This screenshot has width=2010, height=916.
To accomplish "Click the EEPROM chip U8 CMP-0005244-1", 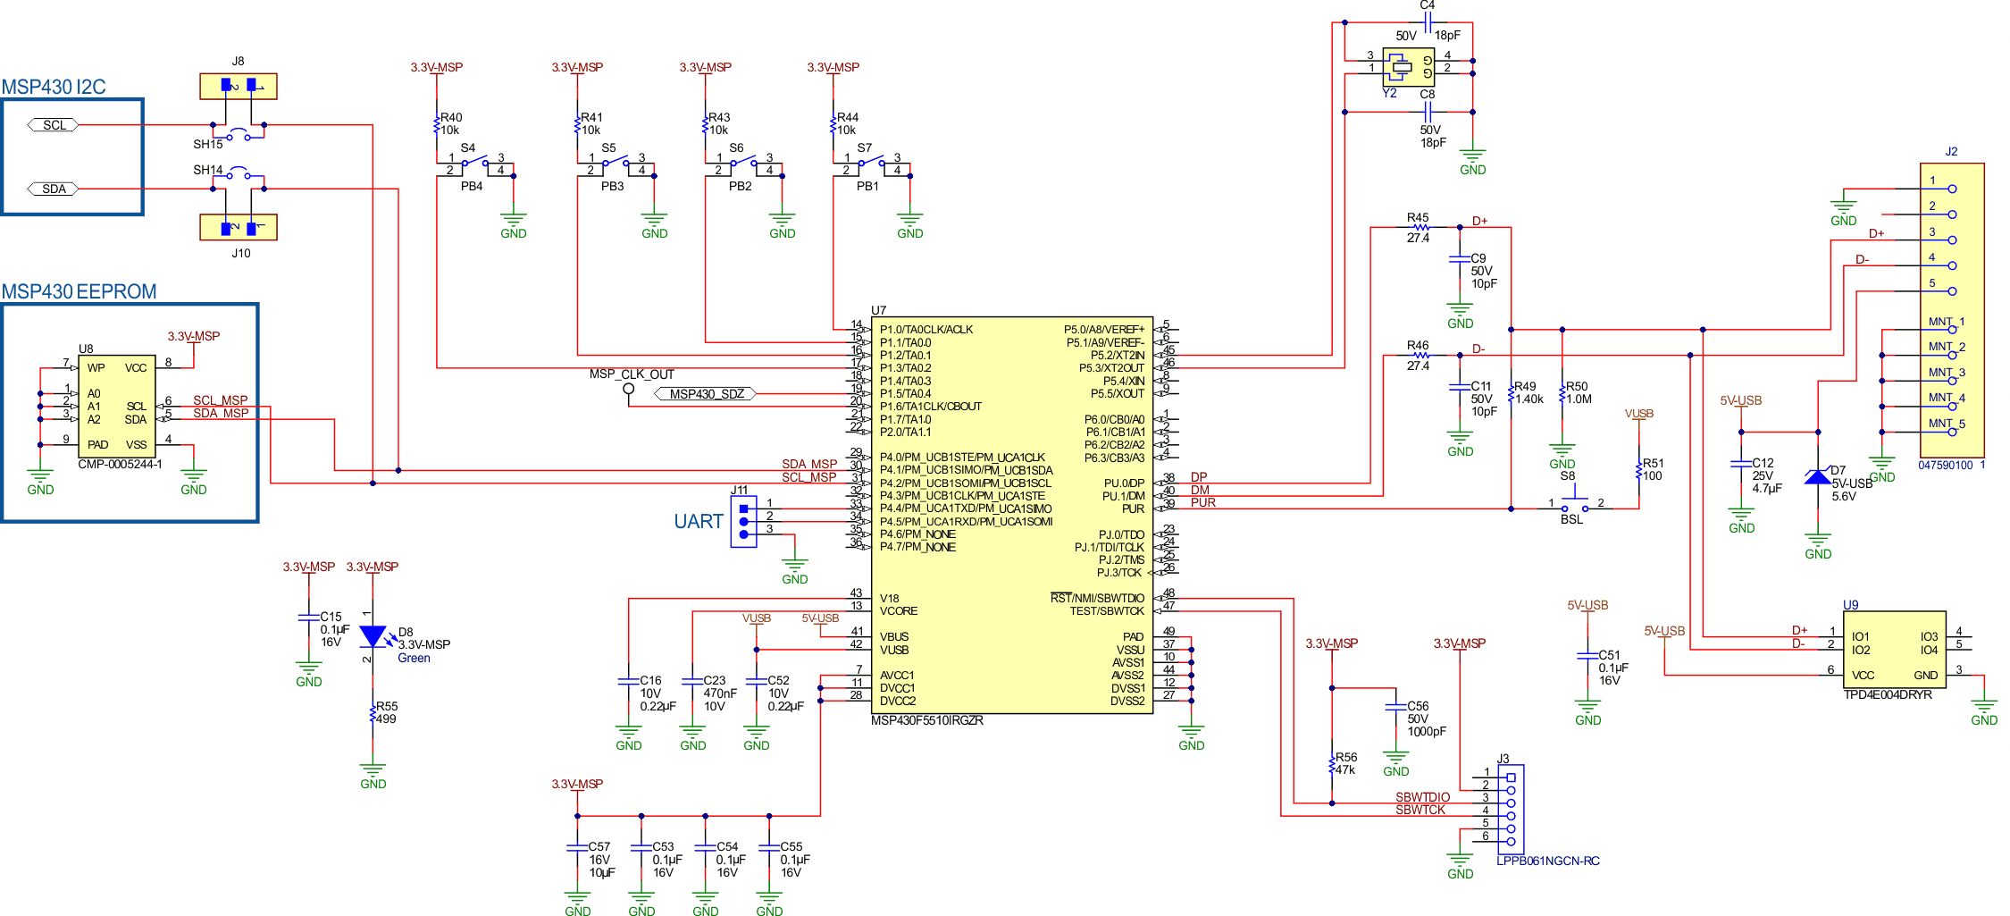I will (x=116, y=407).
